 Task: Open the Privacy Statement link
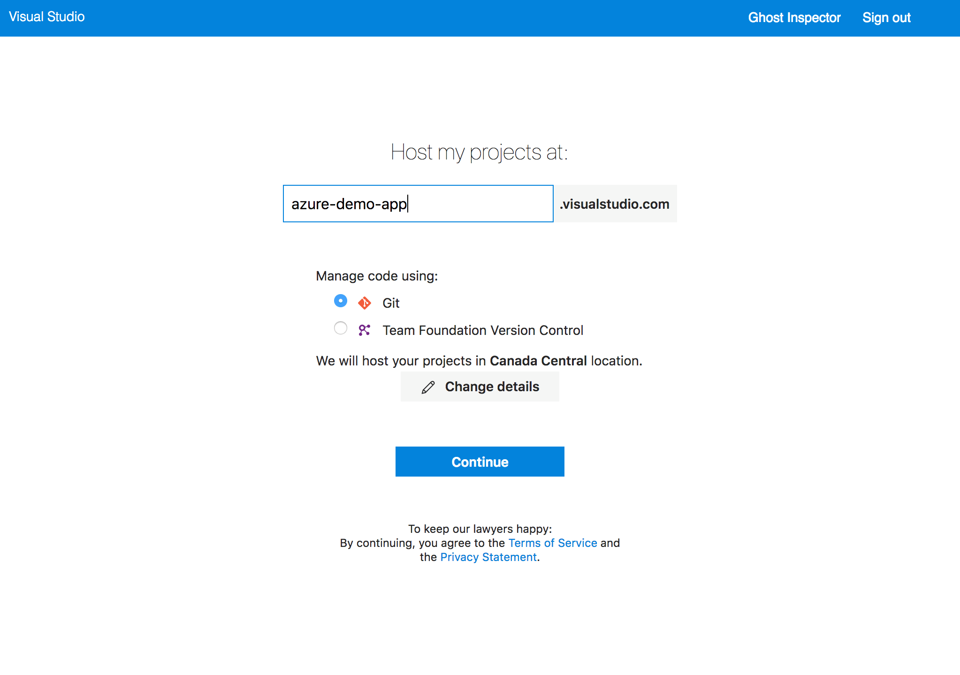(x=488, y=557)
